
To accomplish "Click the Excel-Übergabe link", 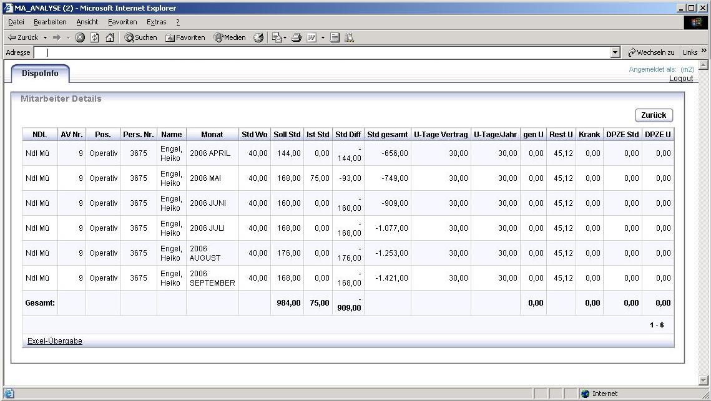I will 55,341.
